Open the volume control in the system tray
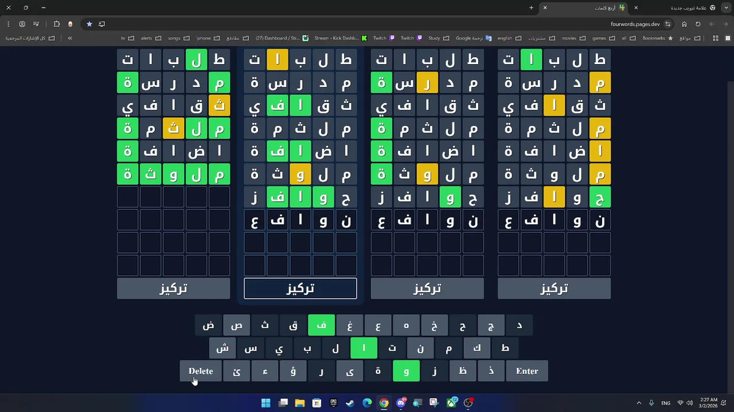This screenshot has height=412, width=734. [689, 403]
